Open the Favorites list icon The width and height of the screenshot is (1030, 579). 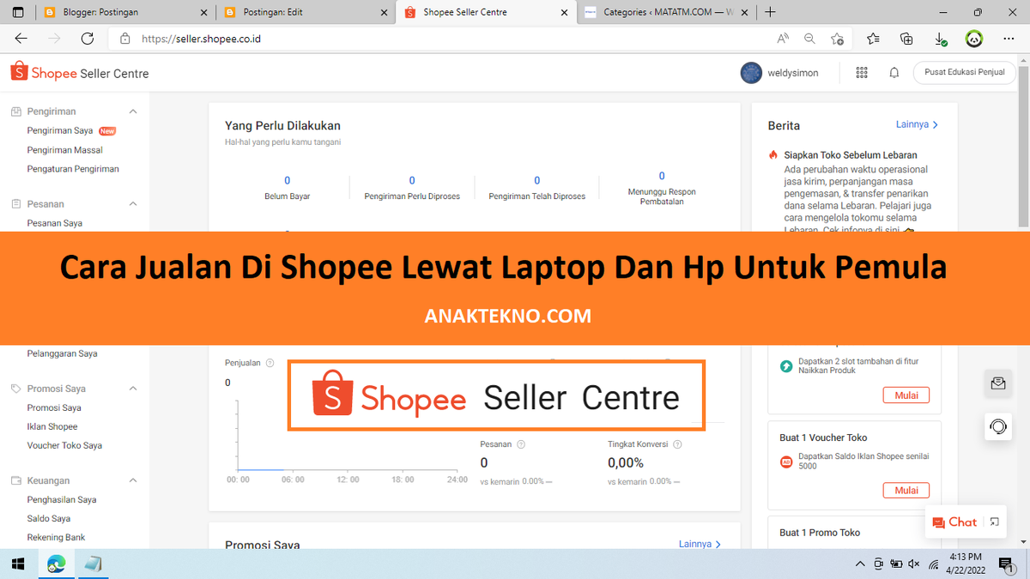(873, 39)
